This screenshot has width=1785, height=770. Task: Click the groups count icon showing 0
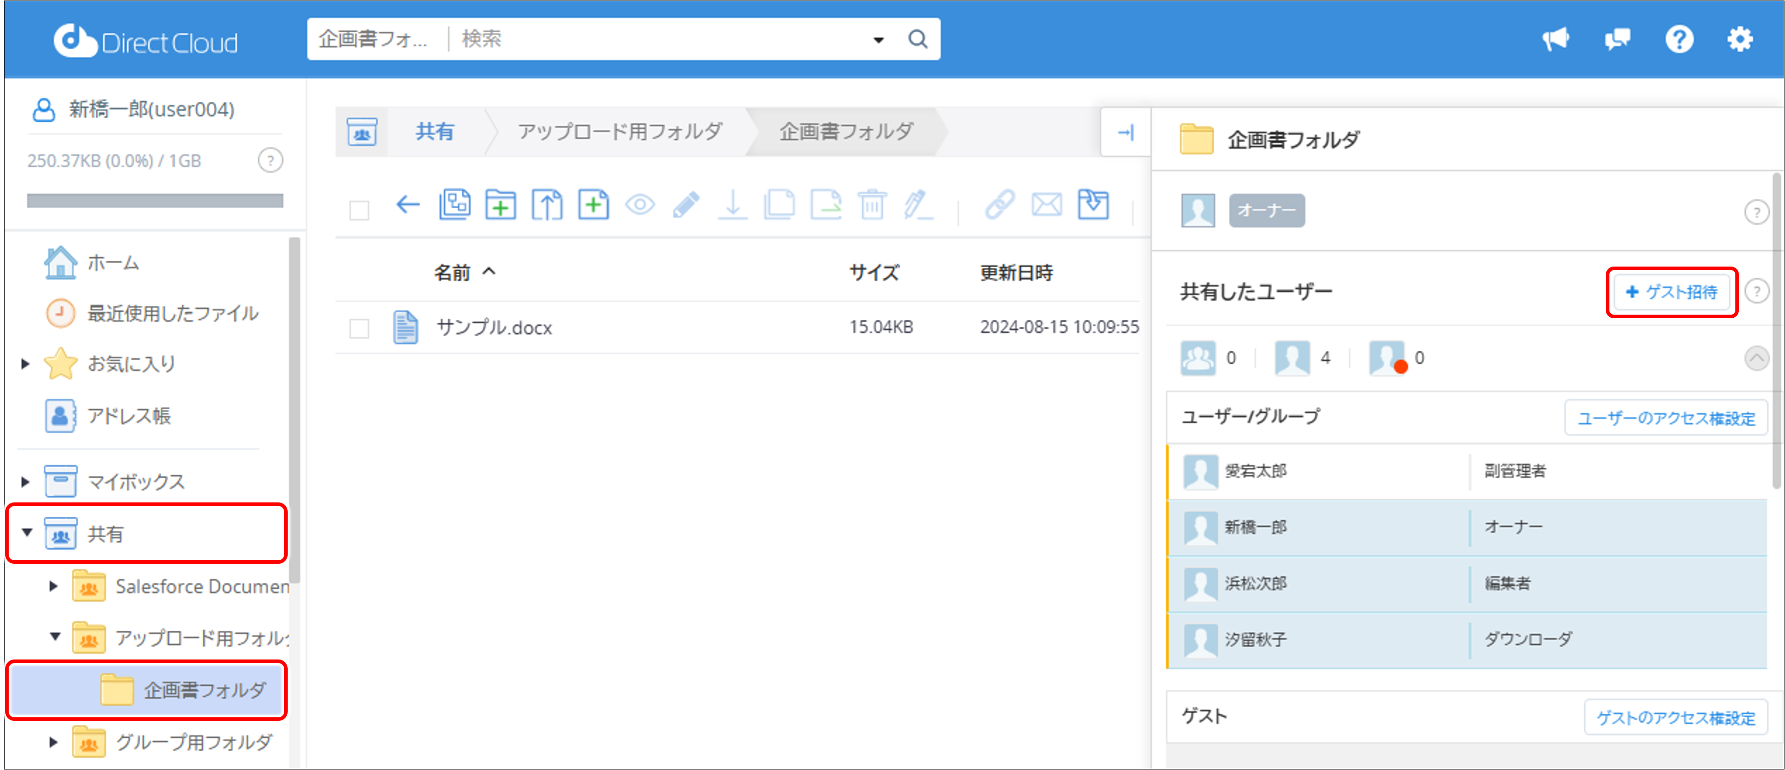click(x=1198, y=358)
